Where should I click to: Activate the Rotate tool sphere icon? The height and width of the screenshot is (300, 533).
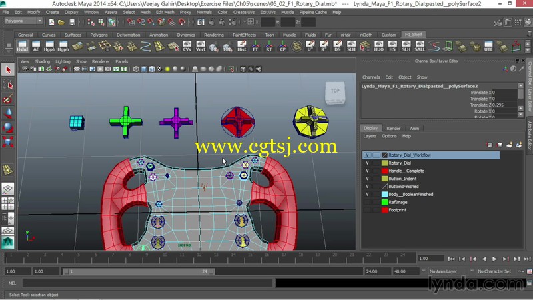pyautogui.click(x=8, y=127)
